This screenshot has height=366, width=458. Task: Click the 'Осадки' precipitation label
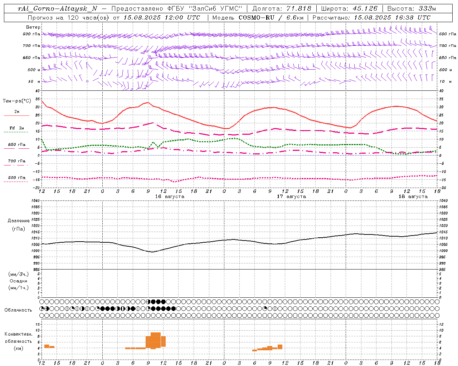(19, 281)
